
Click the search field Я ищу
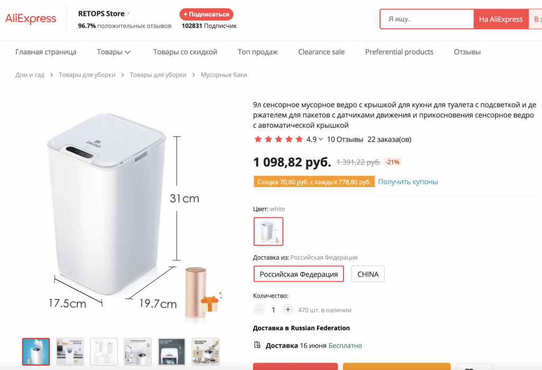point(427,19)
